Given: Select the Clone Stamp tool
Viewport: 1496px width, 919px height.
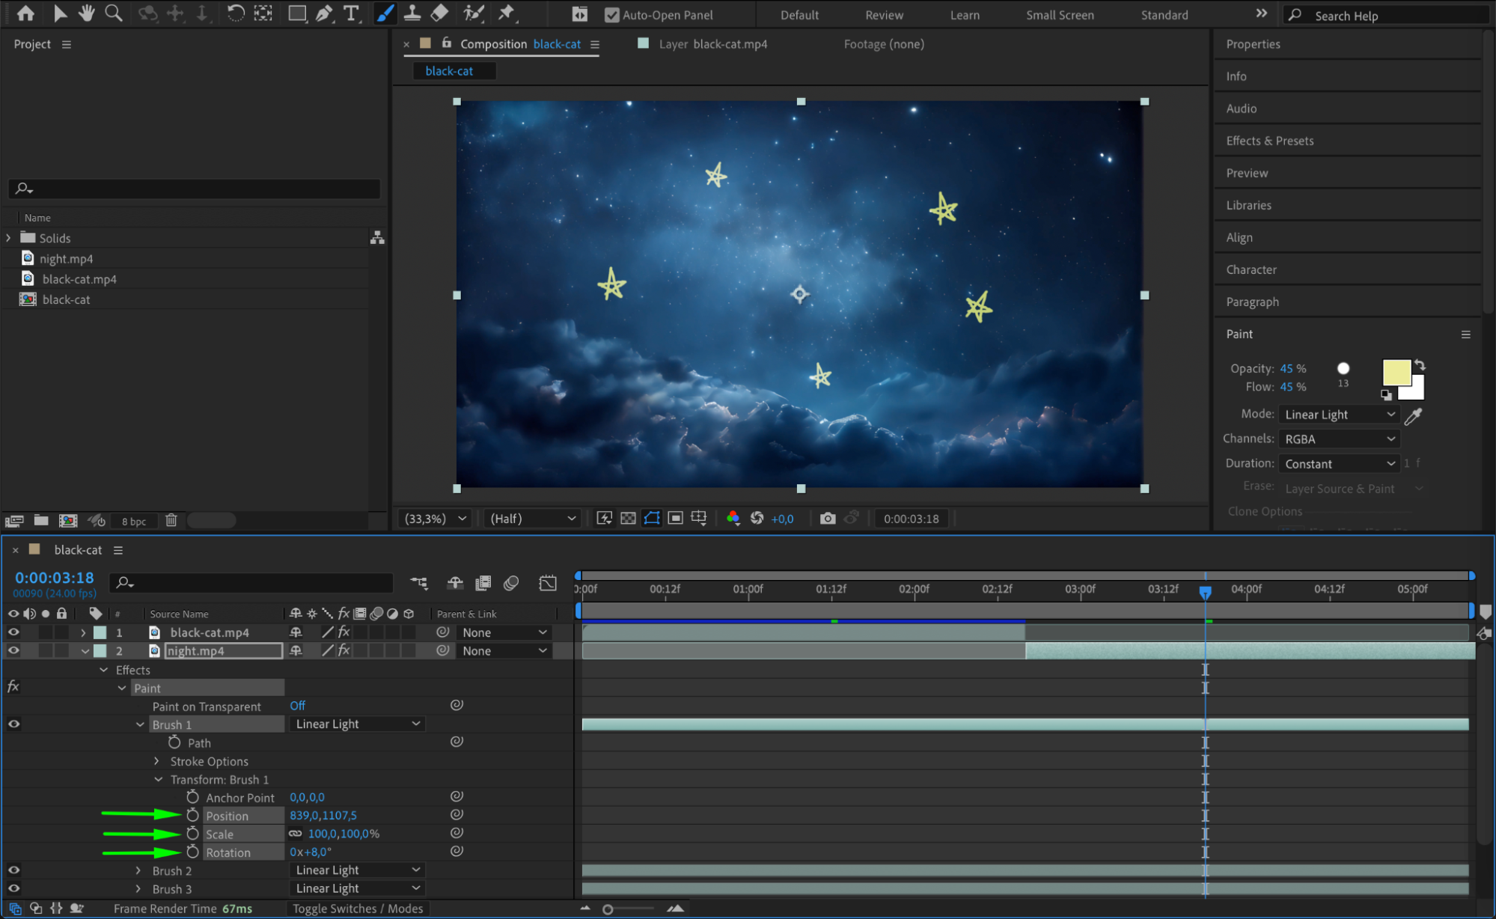Looking at the screenshot, I should click(x=412, y=13).
